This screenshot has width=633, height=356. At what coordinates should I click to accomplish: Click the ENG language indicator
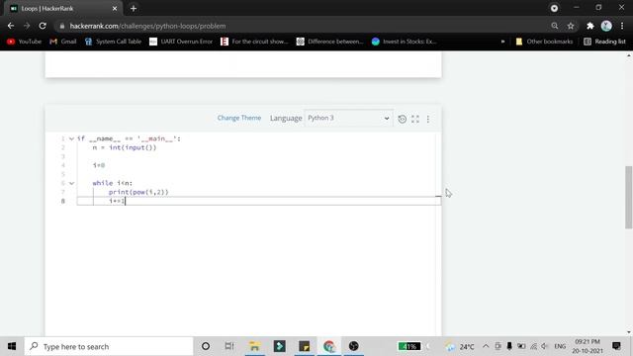pos(560,346)
